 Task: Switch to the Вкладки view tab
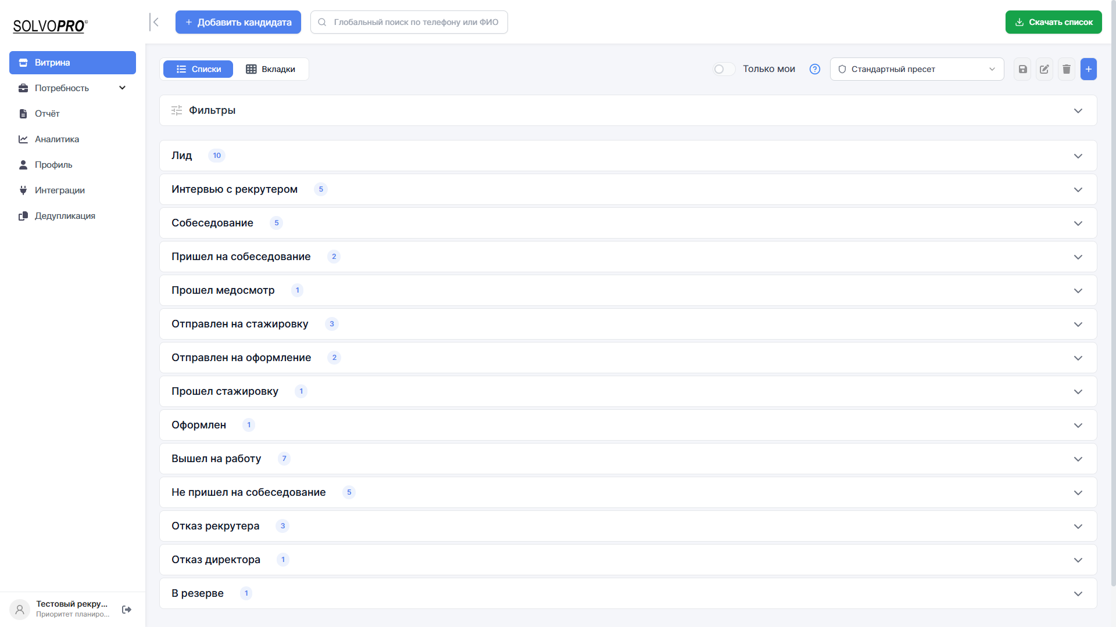click(x=271, y=69)
